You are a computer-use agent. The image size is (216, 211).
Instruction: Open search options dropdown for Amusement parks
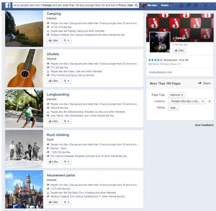coord(67,202)
